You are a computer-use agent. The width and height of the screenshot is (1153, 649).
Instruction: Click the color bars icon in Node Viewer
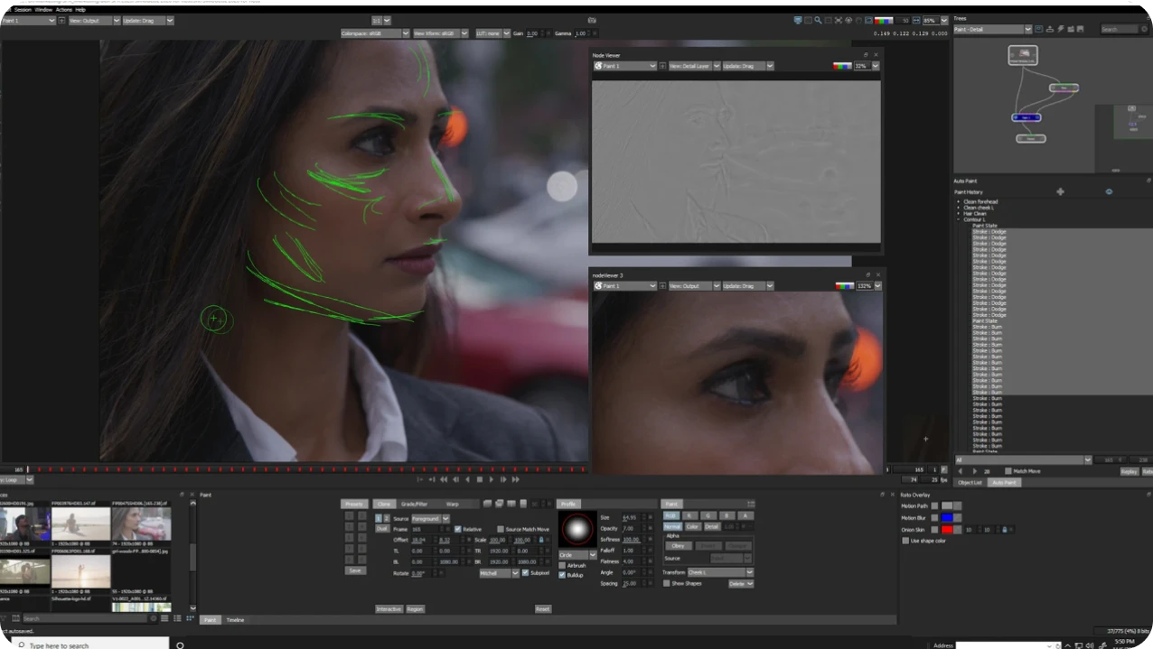click(x=841, y=65)
